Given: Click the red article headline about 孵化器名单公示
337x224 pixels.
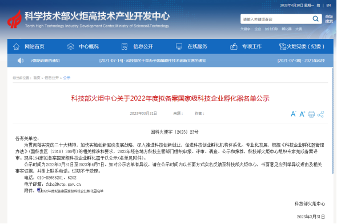Looking at the screenshot, I should click(170, 98).
